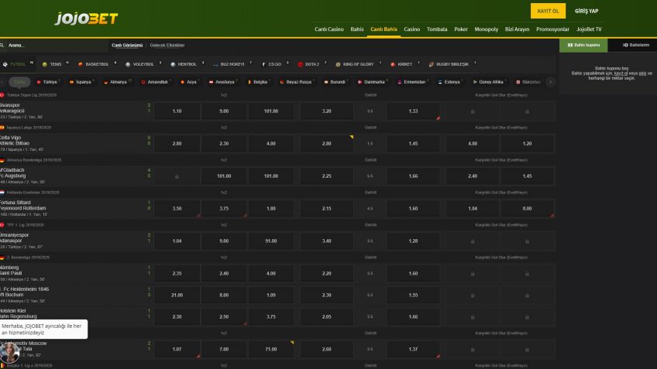Switch to Canlı Görünümü view
Image resolution: width=657 pixels, height=369 pixels.
(127, 45)
